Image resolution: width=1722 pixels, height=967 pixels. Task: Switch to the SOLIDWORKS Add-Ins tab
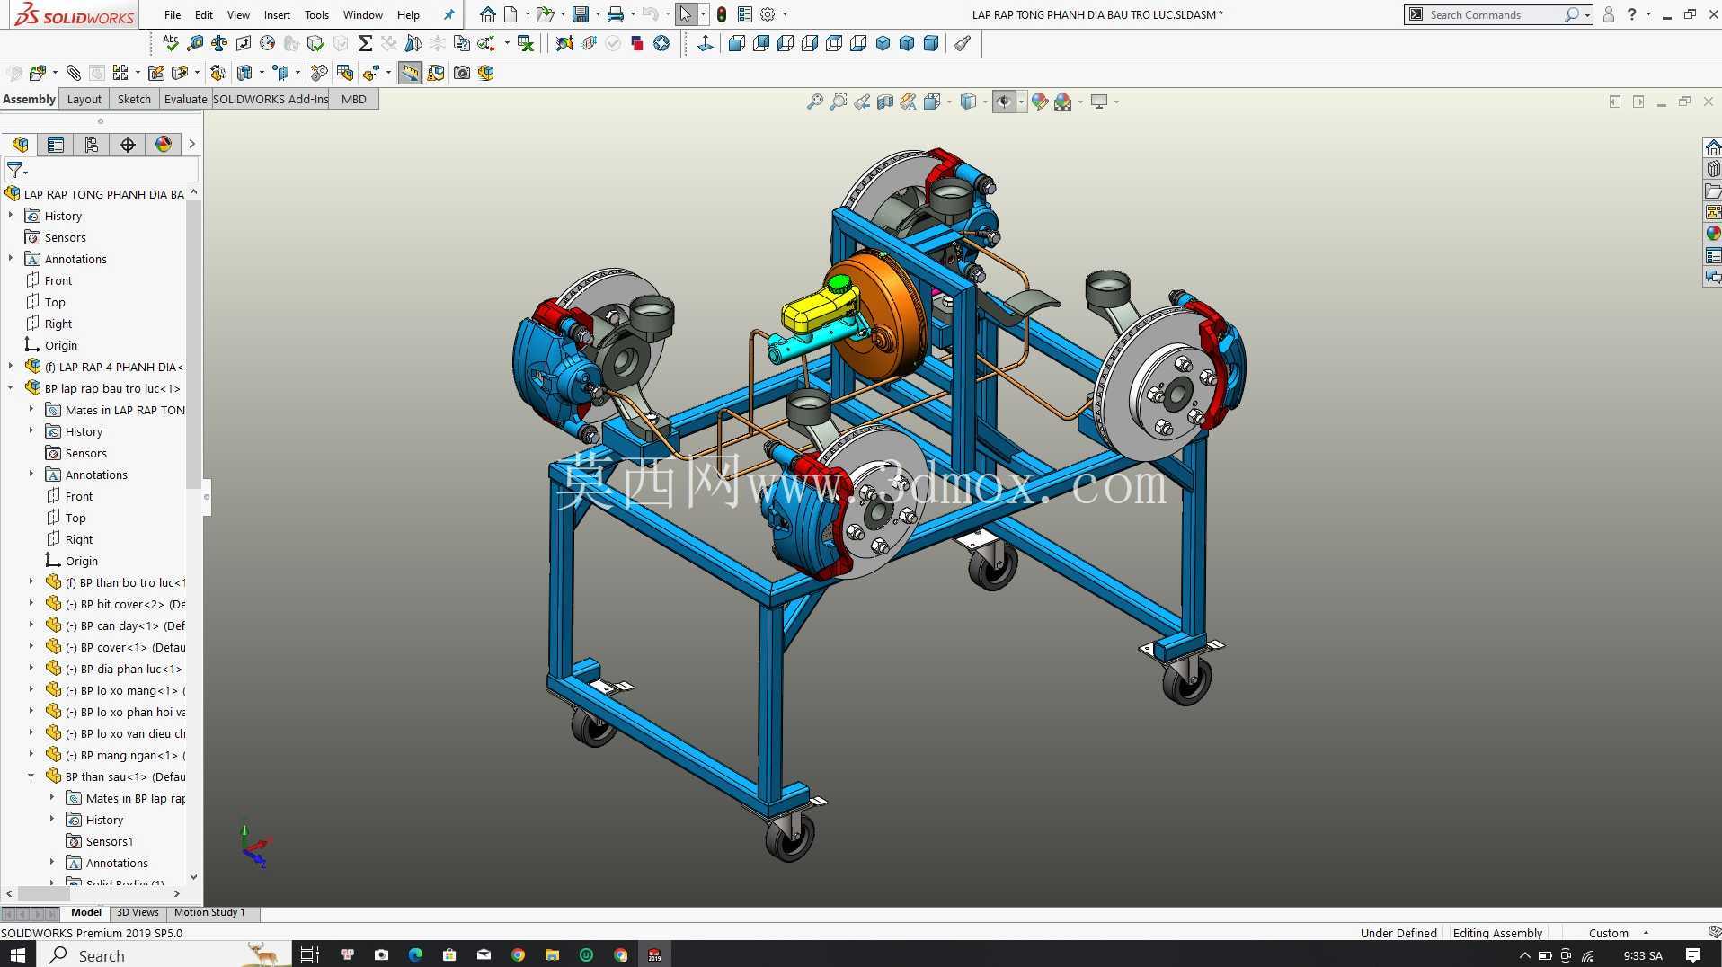click(x=271, y=99)
